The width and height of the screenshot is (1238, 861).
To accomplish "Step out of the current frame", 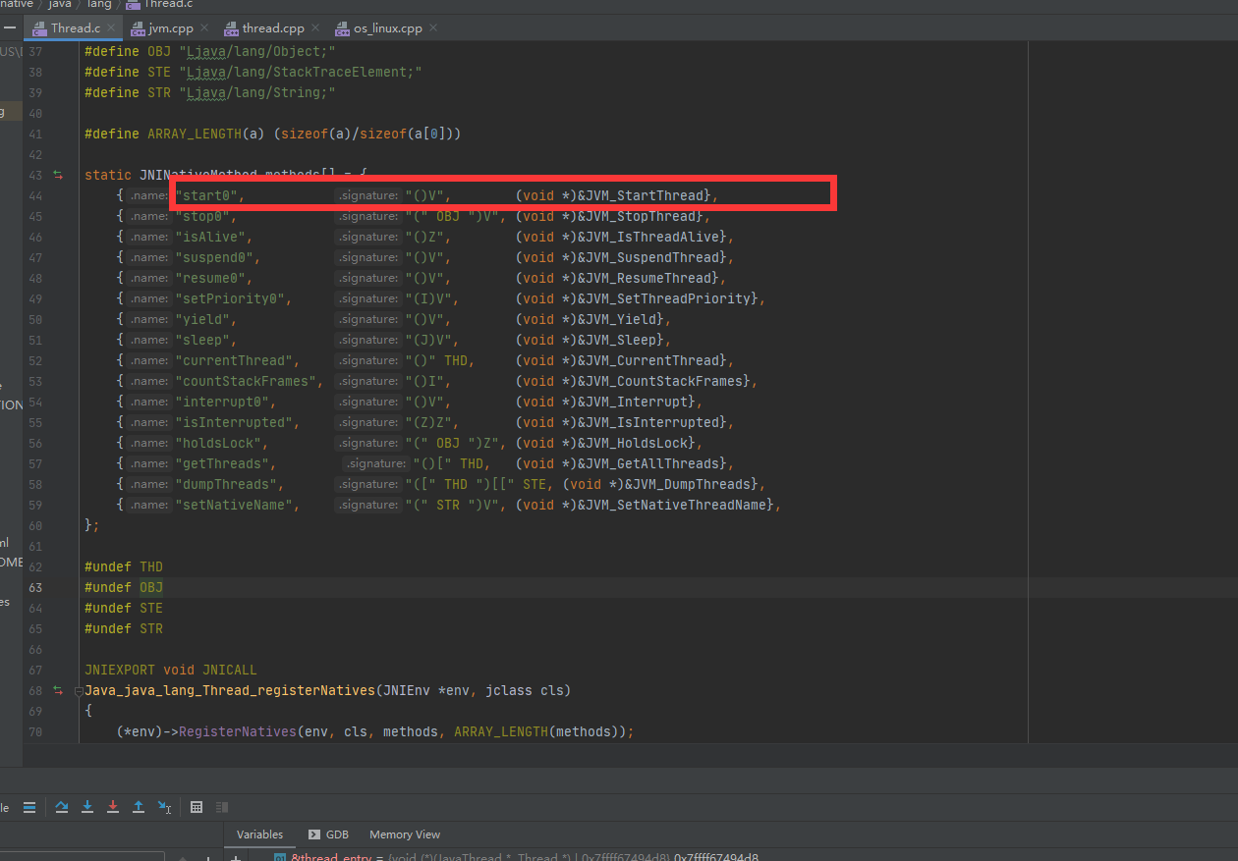I will coord(138,806).
